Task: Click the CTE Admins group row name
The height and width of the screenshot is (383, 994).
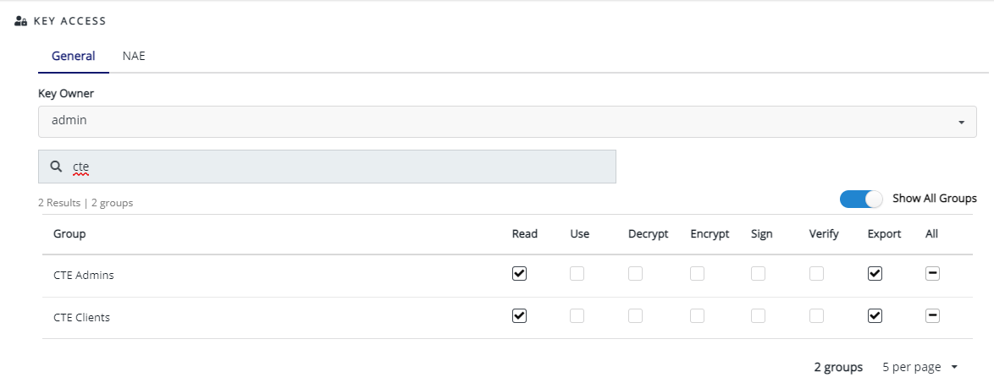Action: pos(83,275)
